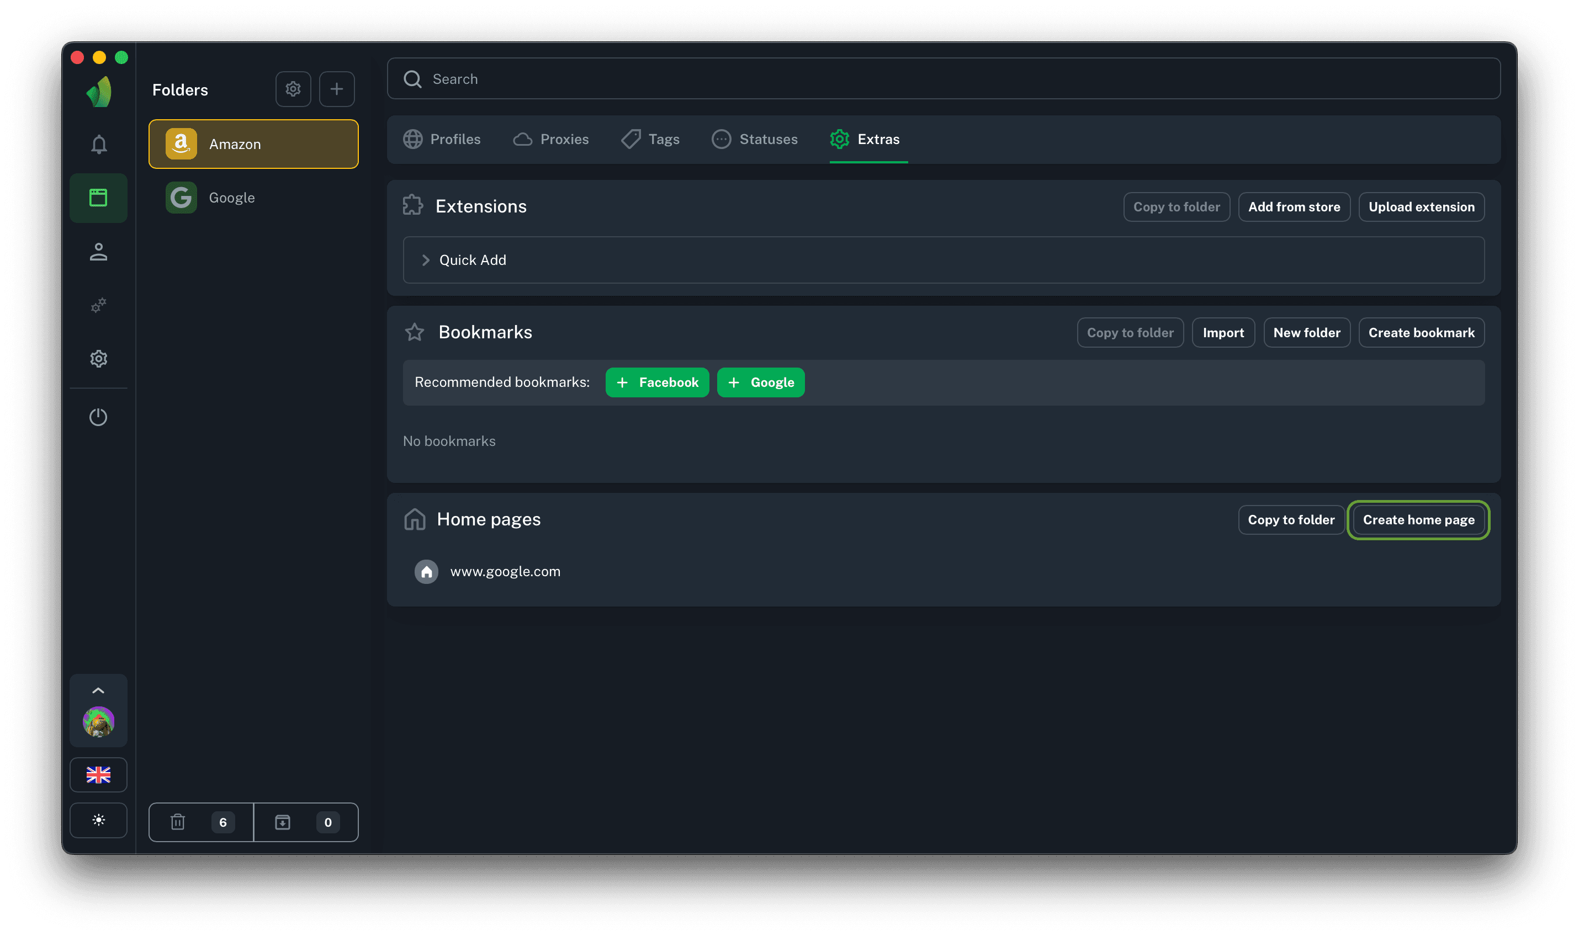Click the Create home page button
This screenshot has height=936, width=1579.
(1418, 520)
